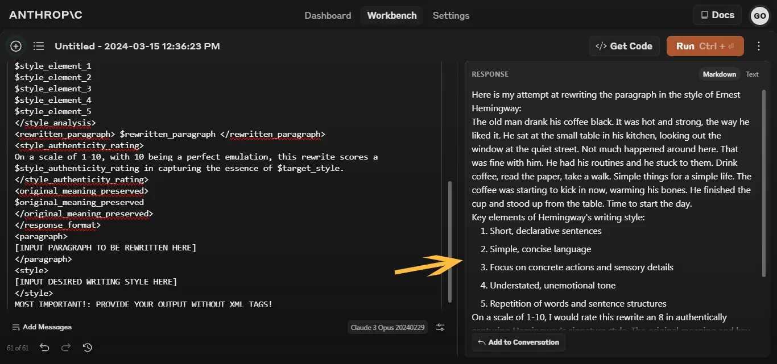
Task: Open version history with the clock icon
Action: [x=87, y=347]
